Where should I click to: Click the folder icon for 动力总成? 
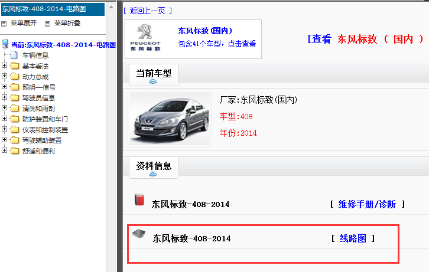coord(15,77)
